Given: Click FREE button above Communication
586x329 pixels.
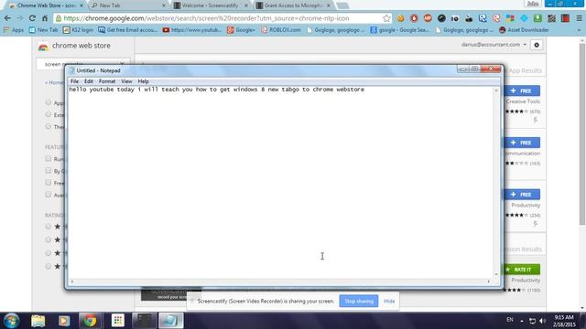Looking at the screenshot, I should [521, 143].
